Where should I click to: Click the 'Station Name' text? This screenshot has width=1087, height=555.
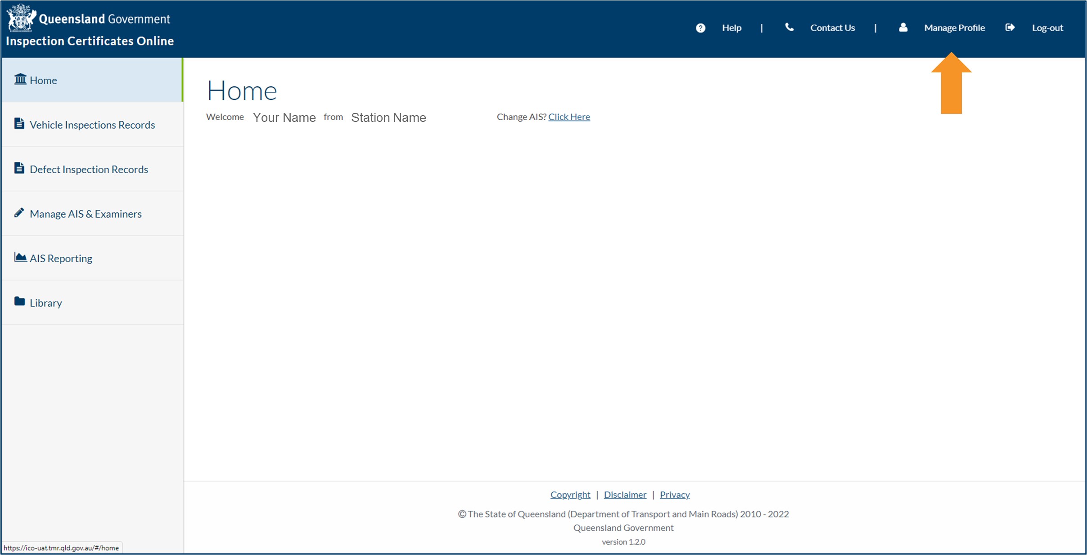pyautogui.click(x=388, y=117)
